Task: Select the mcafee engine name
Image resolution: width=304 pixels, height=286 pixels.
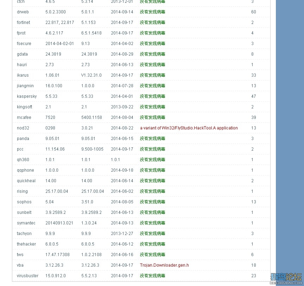Action: pyautogui.click(x=24, y=117)
